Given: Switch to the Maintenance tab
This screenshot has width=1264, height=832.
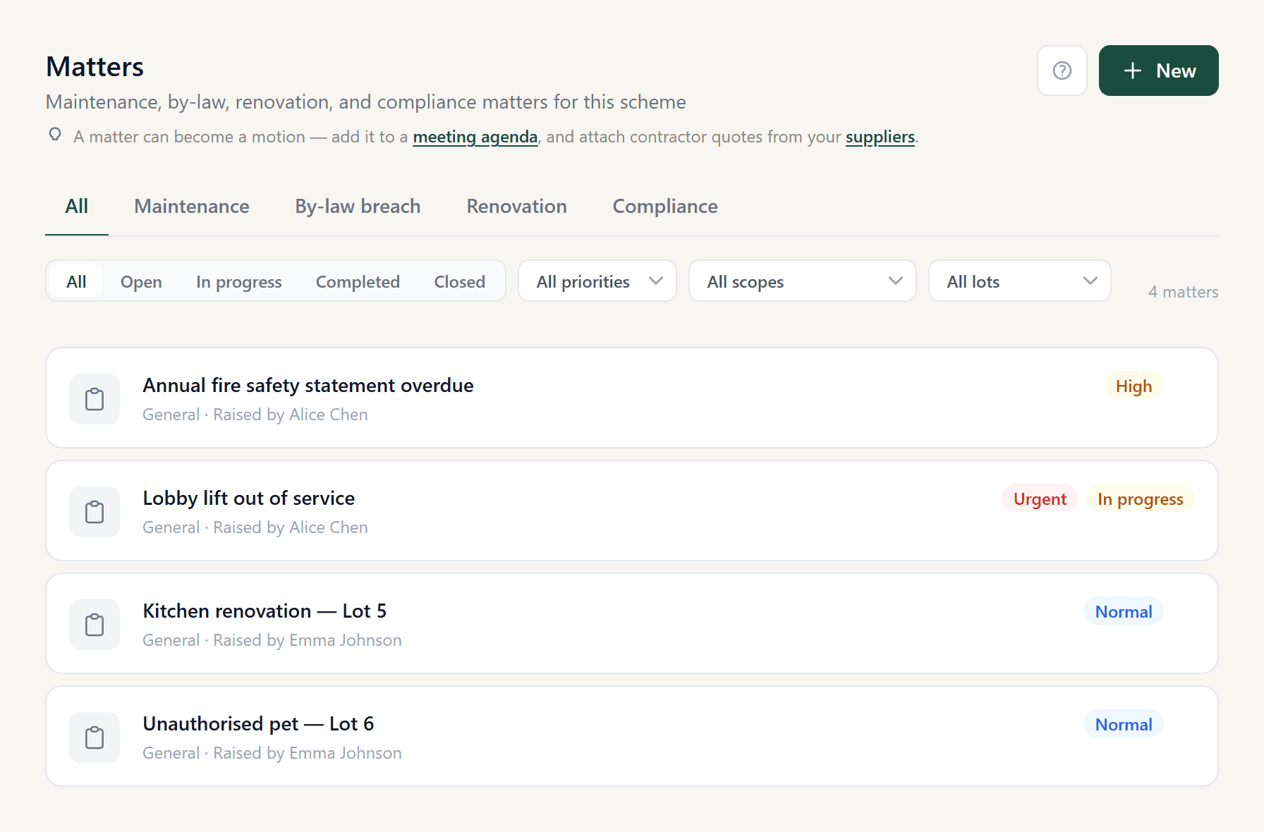Looking at the screenshot, I should click(x=192, y=207).
